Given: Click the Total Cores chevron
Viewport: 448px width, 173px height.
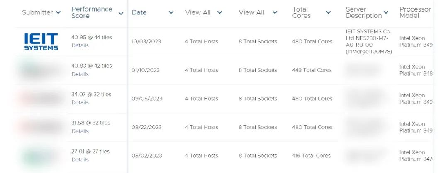Looking at the screenshot, I should pos(328,13).
